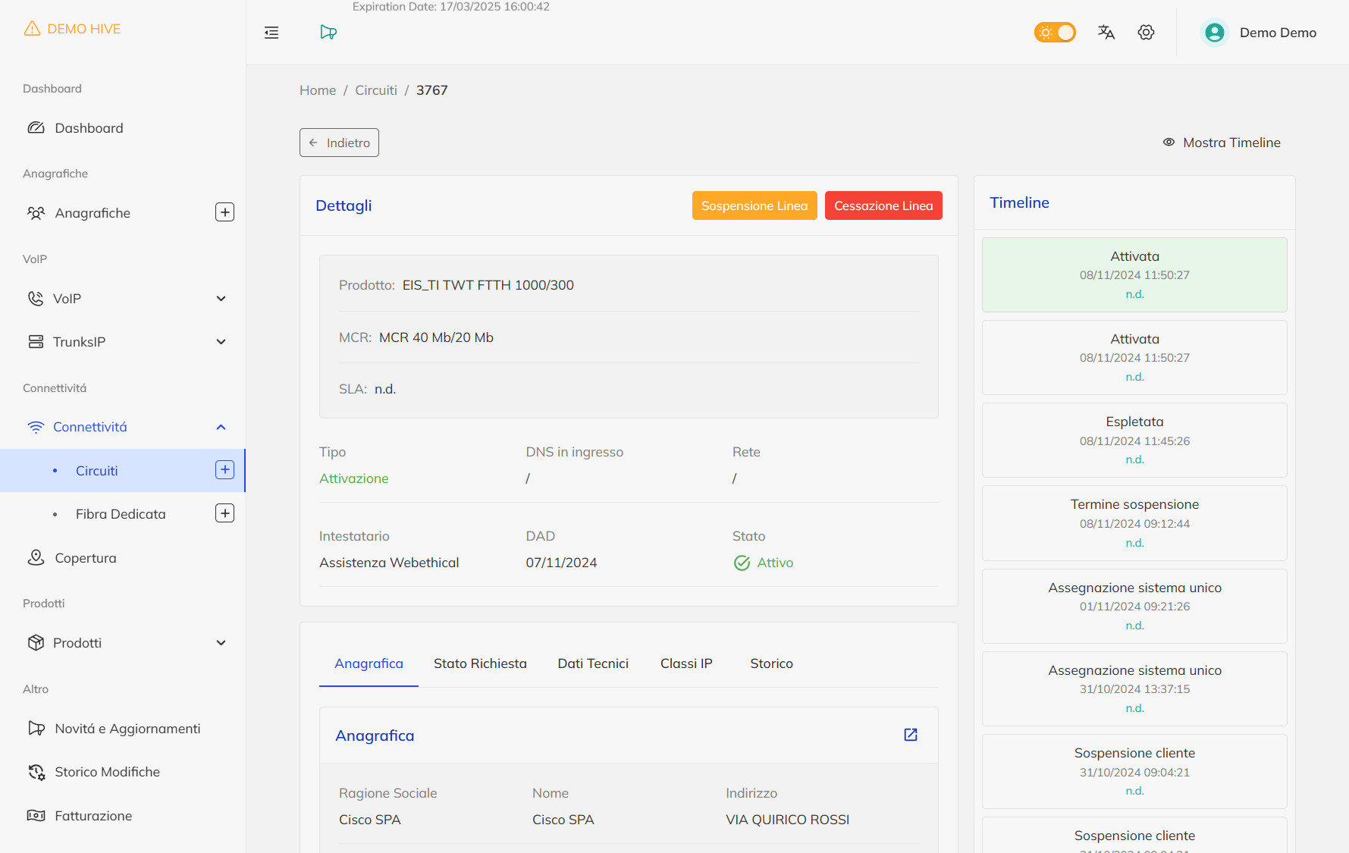This screenshot has width=1349, height=853.
Task: Select the Termine sospensione timeline entry
Action: (x=1134, y=522)
